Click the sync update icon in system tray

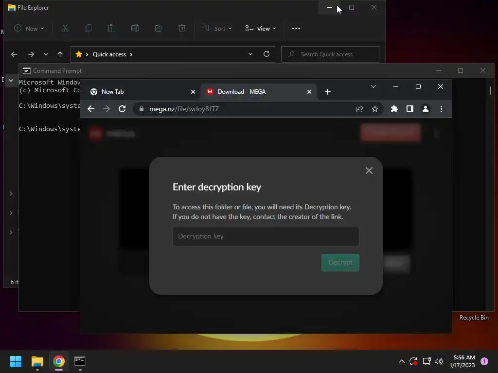413,361
